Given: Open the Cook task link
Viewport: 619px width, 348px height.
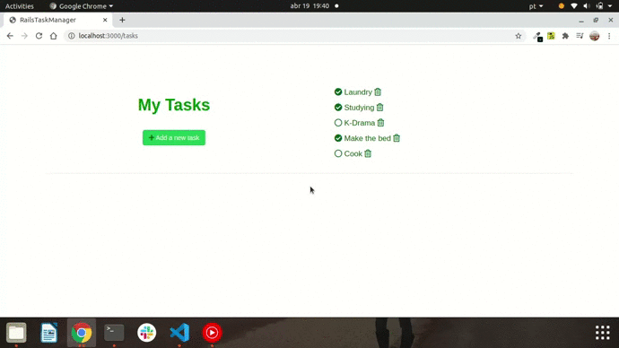Looking at the screenshot, I should tap(353, 154).
